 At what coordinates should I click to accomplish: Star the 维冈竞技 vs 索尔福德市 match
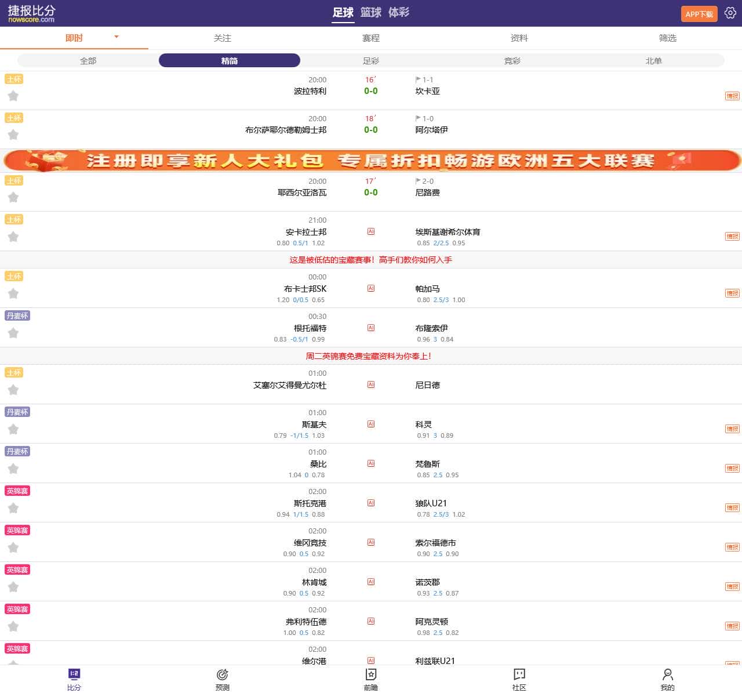point(13,547)
